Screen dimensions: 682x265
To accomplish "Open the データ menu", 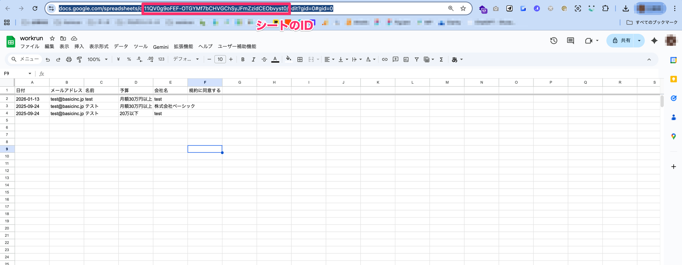I will (x=121, y=46).
